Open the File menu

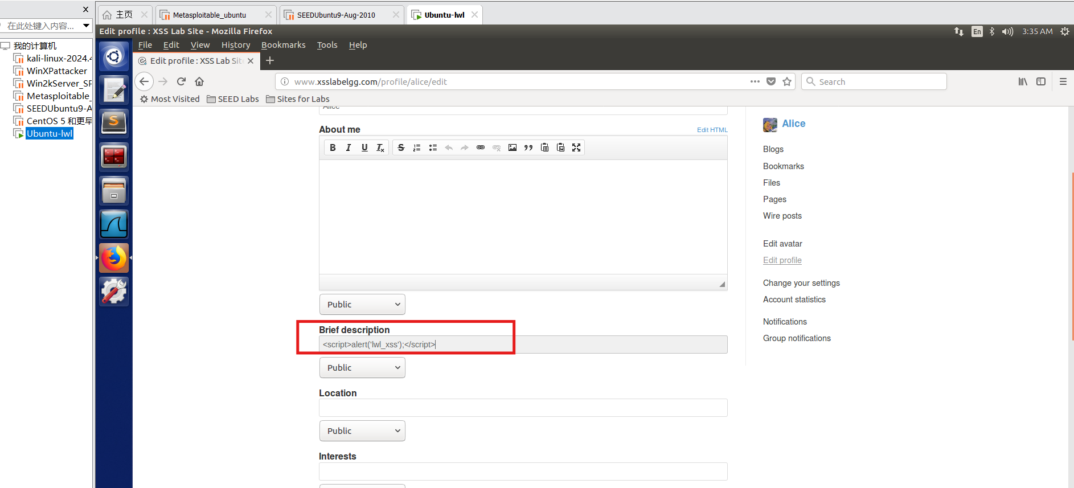coord(145,45)
